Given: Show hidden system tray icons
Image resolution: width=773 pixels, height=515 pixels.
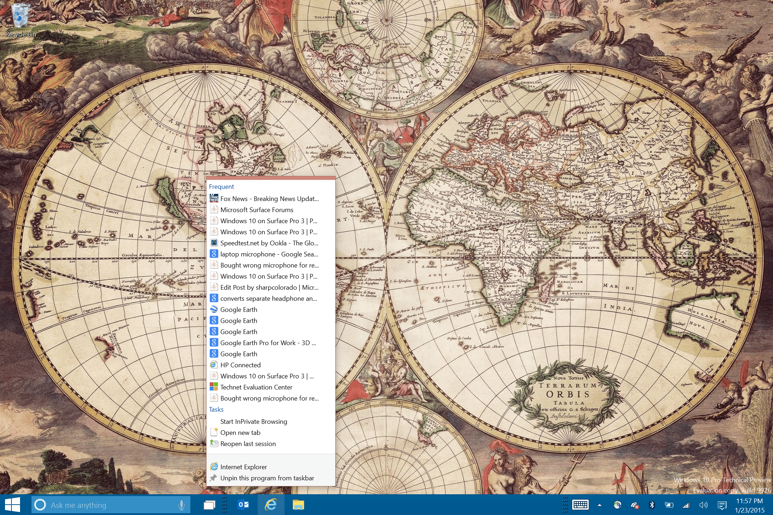Looking at the screenshot, I should pyautogui.click(x=599, y=505).
